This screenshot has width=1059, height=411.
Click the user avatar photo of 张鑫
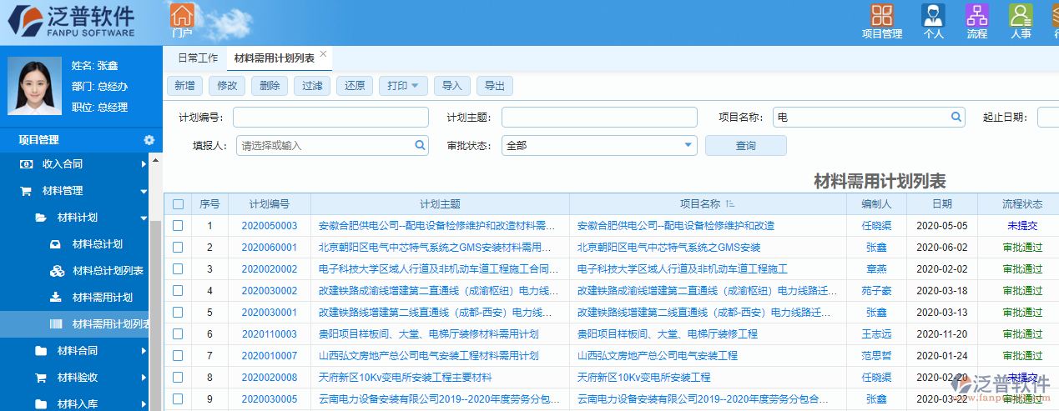34,85
